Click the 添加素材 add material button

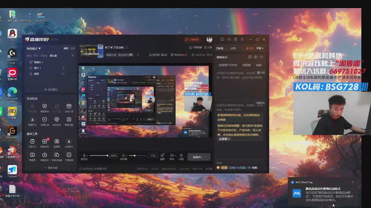pos(51,90)
